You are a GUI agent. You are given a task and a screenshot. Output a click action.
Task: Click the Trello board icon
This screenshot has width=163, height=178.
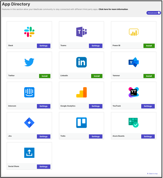tap(81, 123)
